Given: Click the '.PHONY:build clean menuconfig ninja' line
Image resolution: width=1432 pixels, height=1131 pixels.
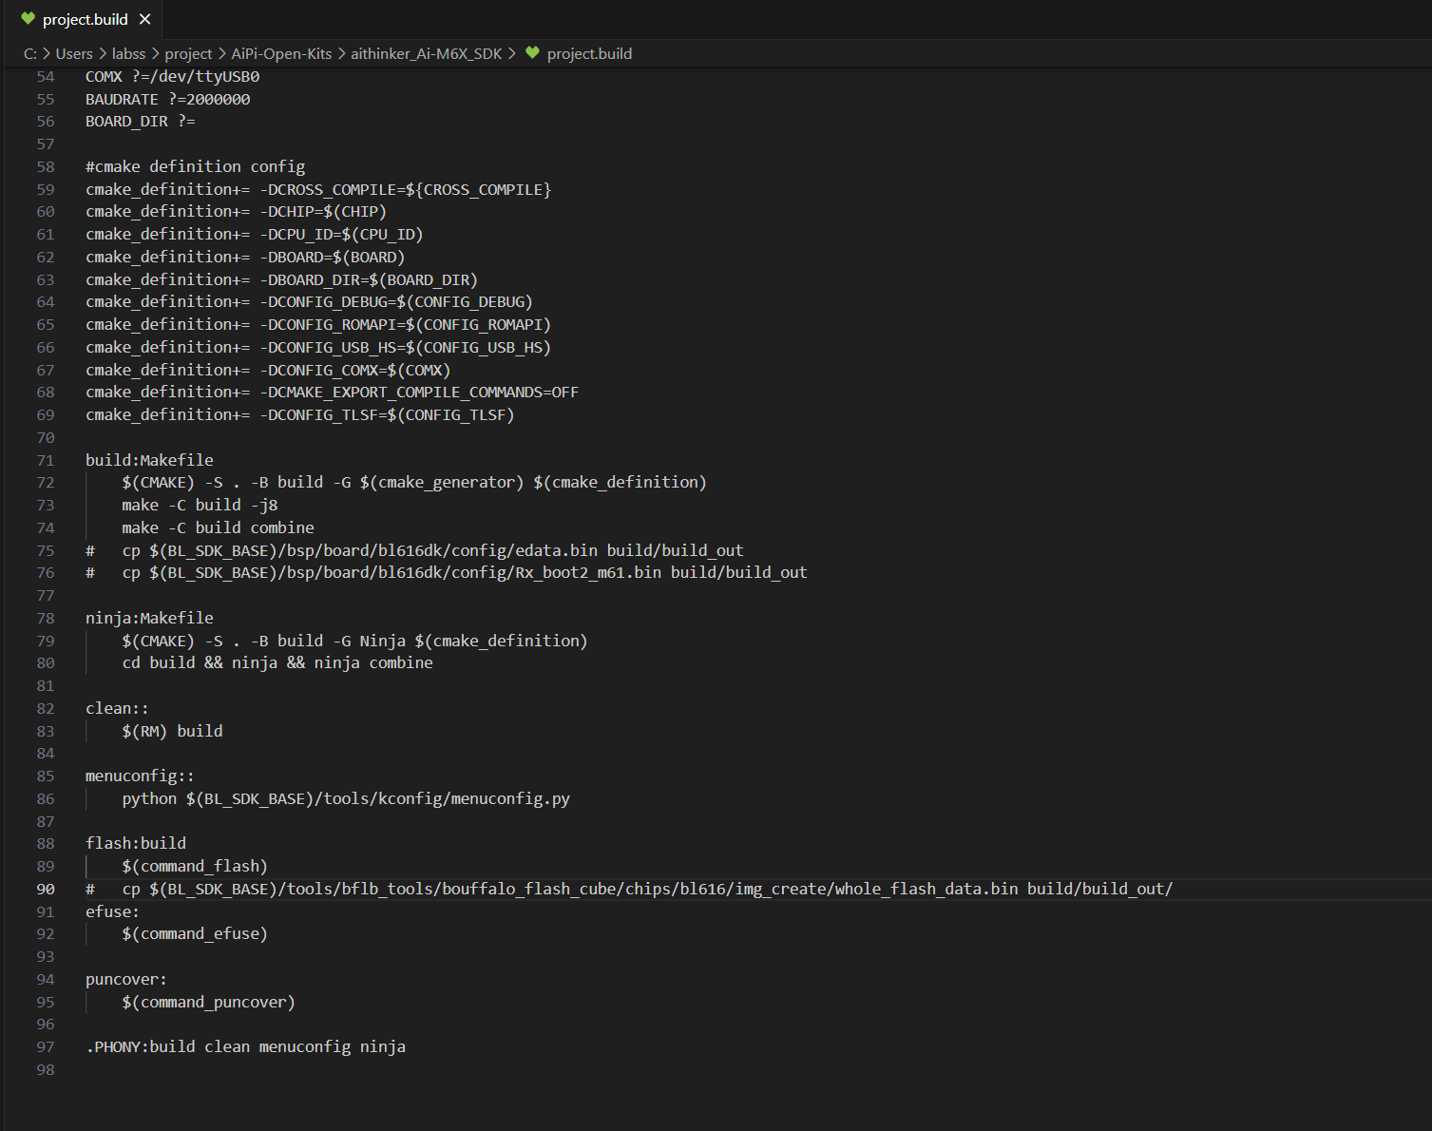Looking at the screenshot, I should (245, 1047).
